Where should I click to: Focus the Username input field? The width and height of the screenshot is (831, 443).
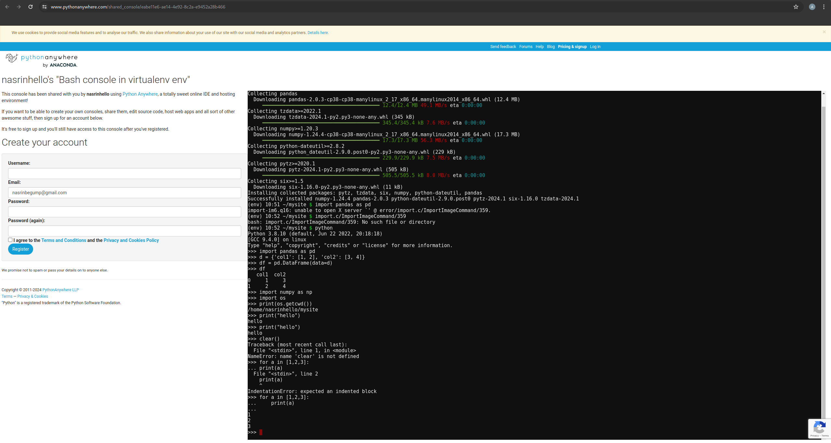[x=124, y=174]
